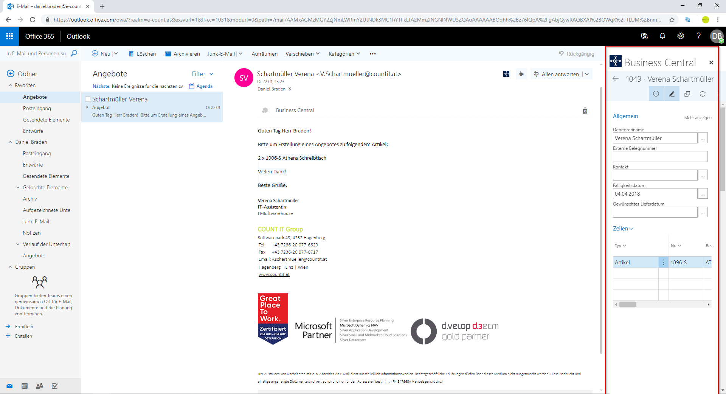Open Debitorenname lookup button
Screen dimensions: 726x394
pos(703,138)
